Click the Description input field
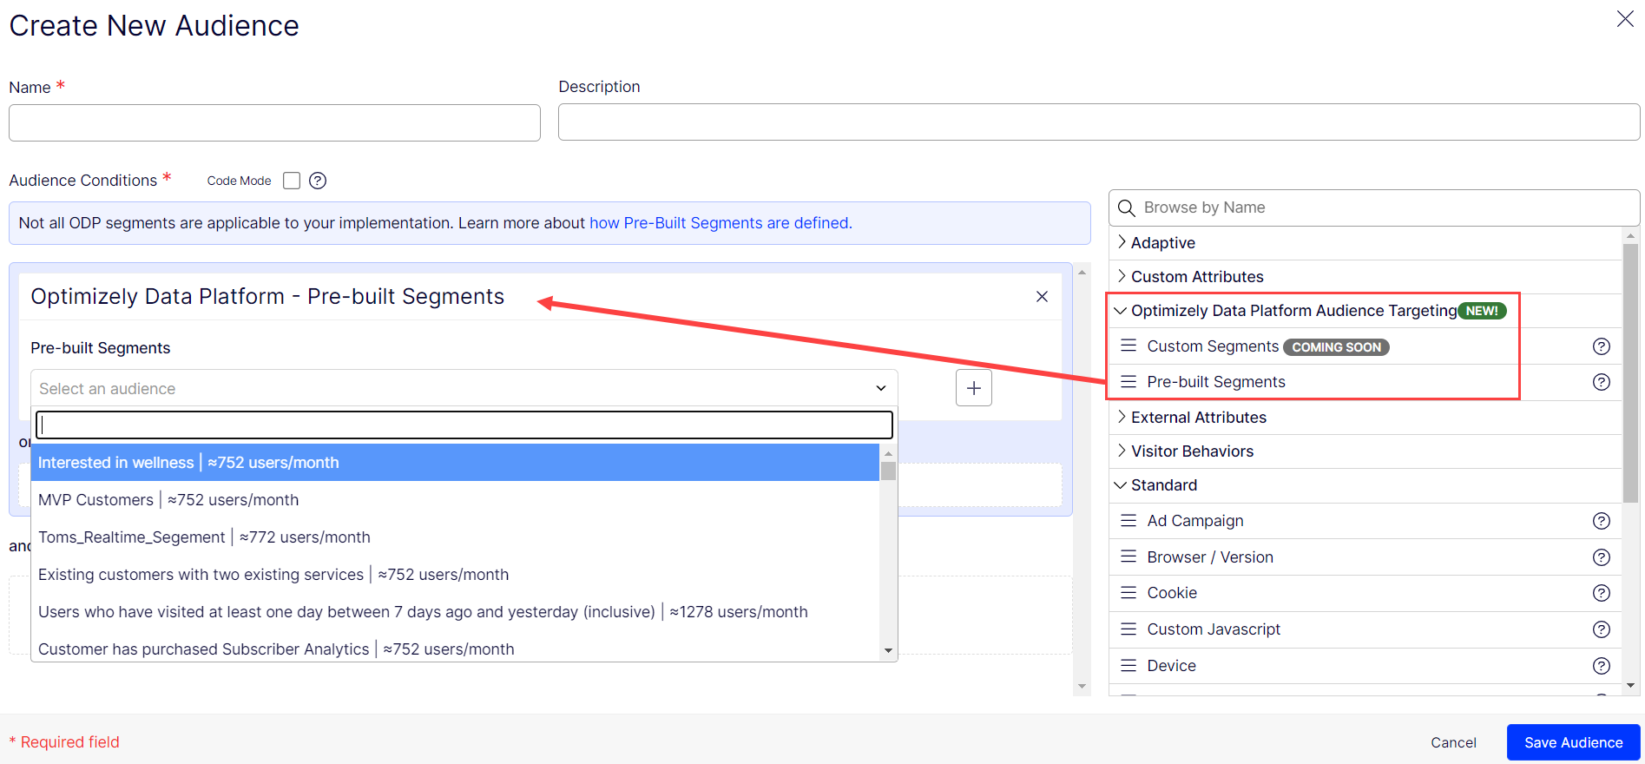Screen dimensions: 1645x764 [x=1099, y=122]
